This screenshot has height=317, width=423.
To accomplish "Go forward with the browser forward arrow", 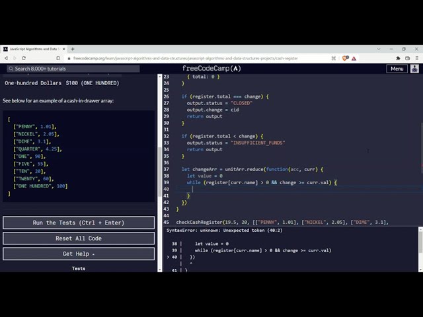I will pyautogui.click(x=15, y=58).
